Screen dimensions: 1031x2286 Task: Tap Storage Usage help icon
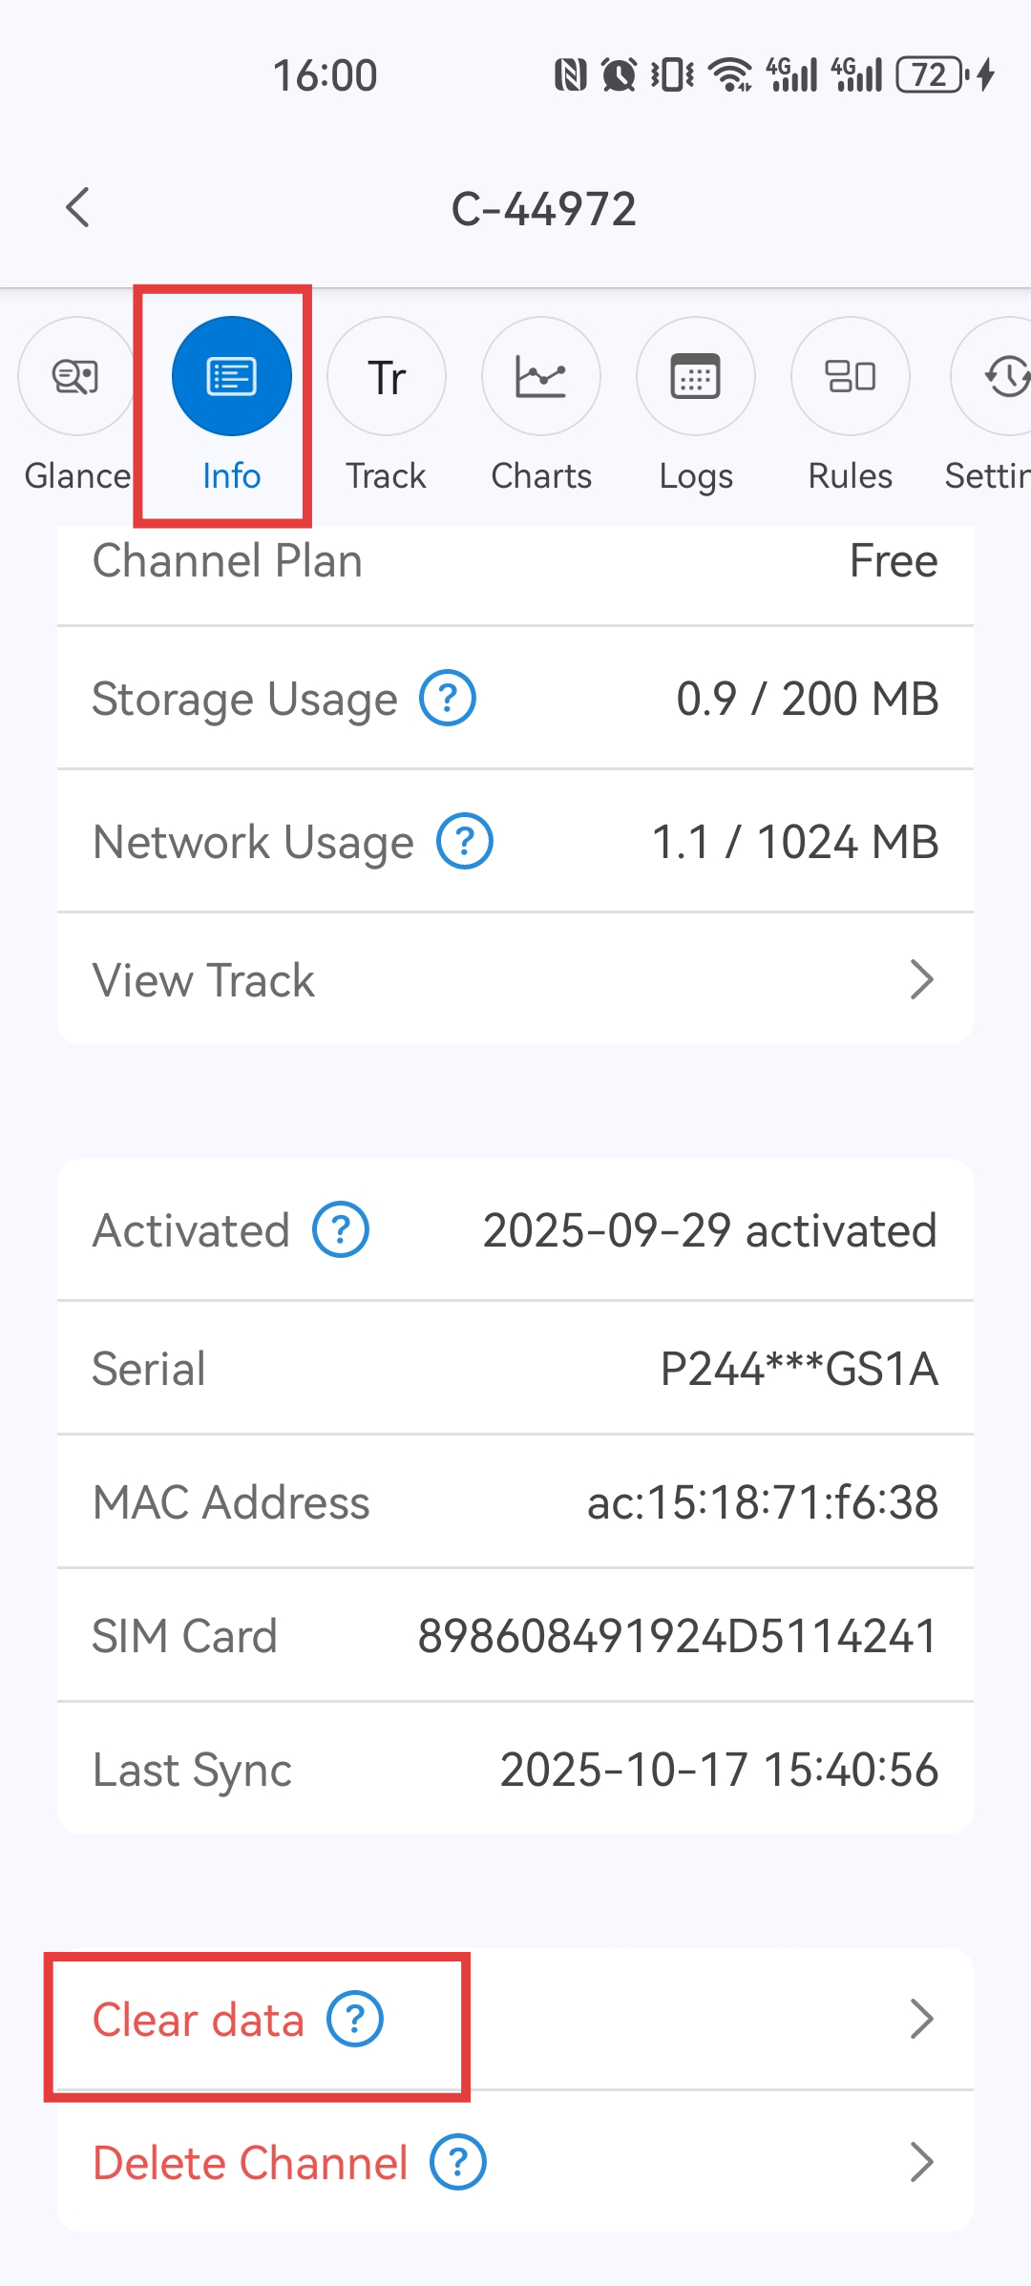[x=448, y=699]
